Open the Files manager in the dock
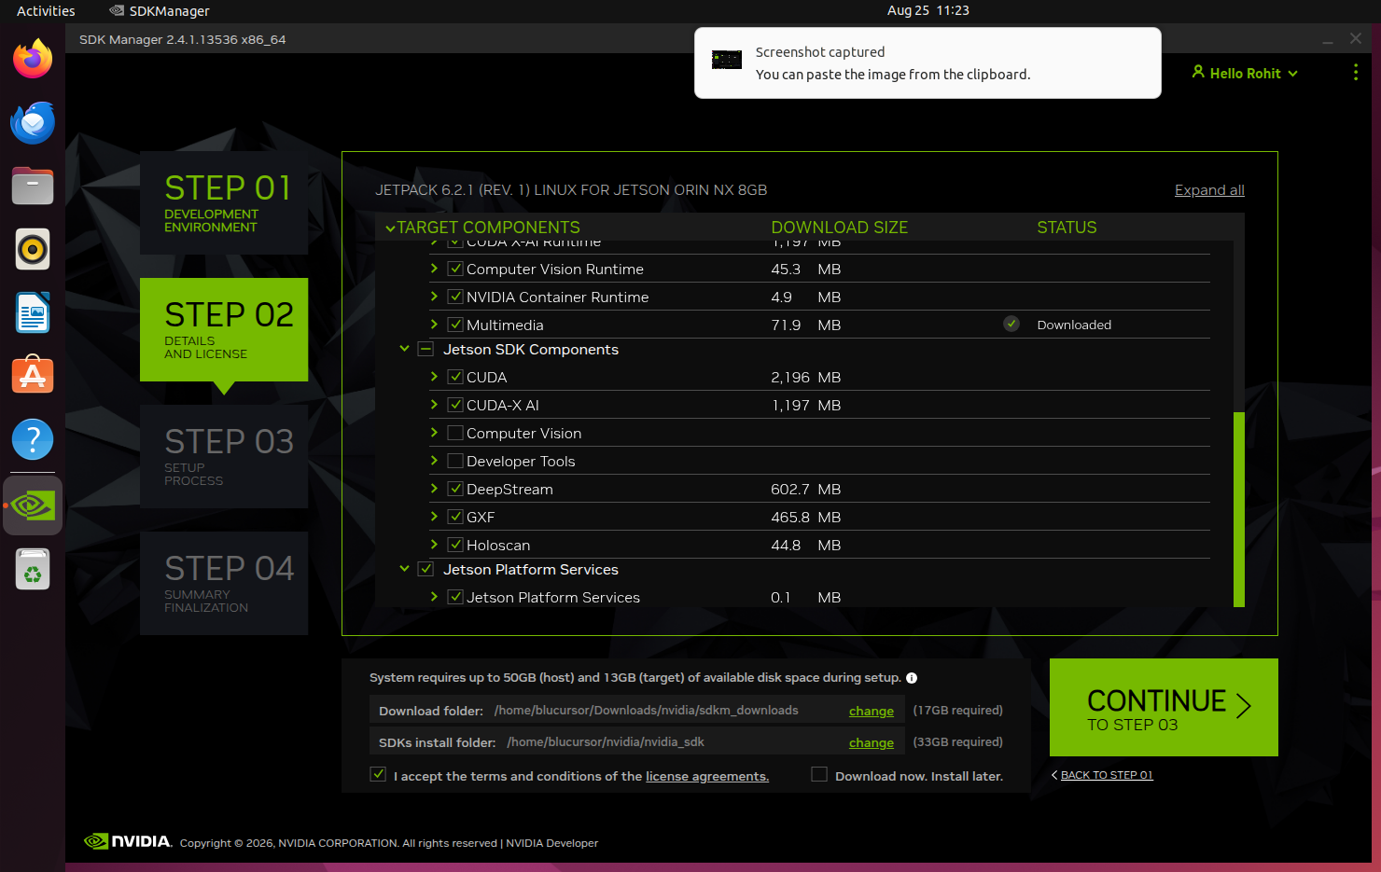Image resolution: width=1381 pixels, height=872 pixels. 33,186
